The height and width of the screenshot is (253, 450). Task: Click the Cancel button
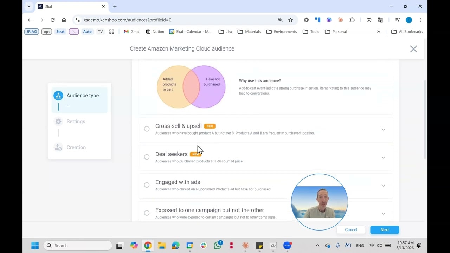pyautogui.click(x=351, y=230)
